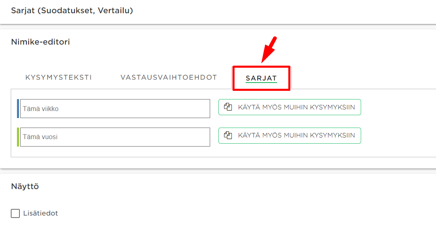Image resolution: width=436 pixels, height=225 pixels.
Task: Click the copy icon beside Tämä vuosi
Action: click(x=228, y=135)
